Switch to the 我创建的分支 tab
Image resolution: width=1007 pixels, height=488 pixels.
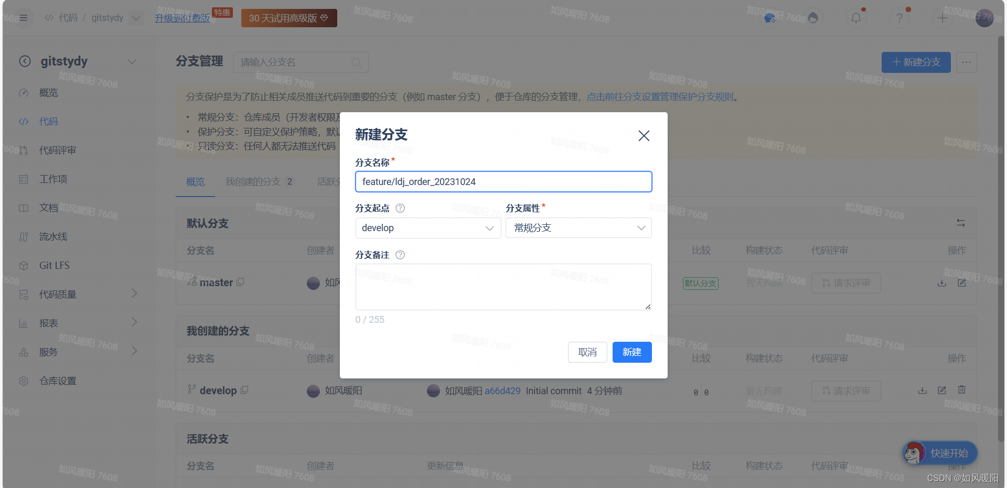pos(260,182)
